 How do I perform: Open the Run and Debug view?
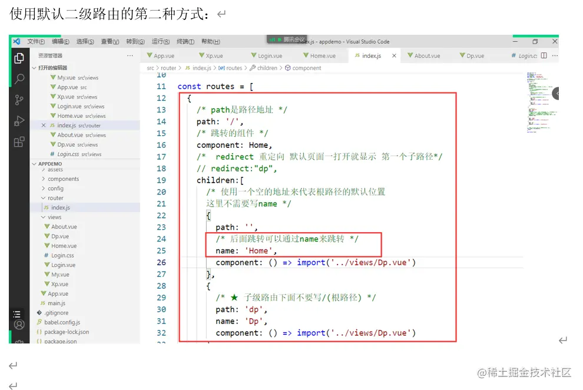(19, 121)
